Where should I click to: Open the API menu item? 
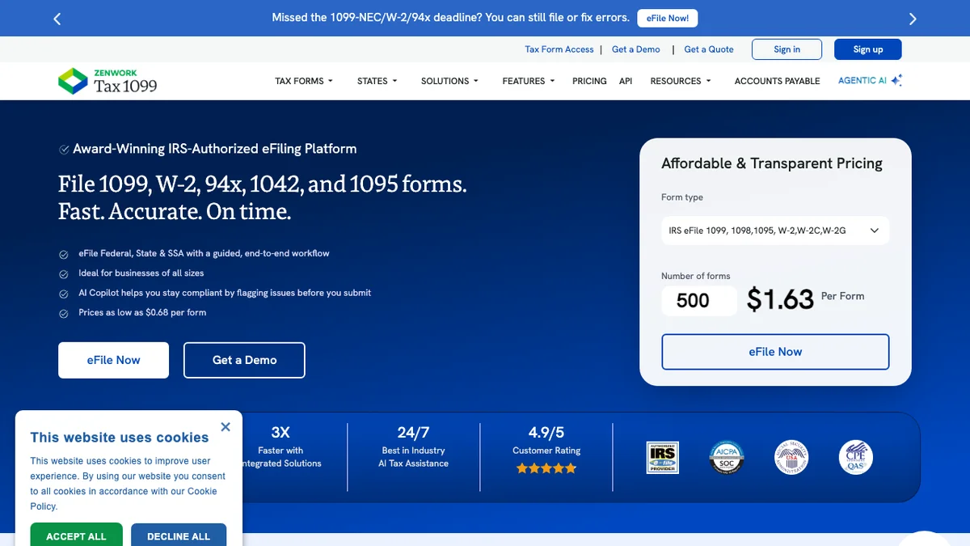[x=626, y=81]
